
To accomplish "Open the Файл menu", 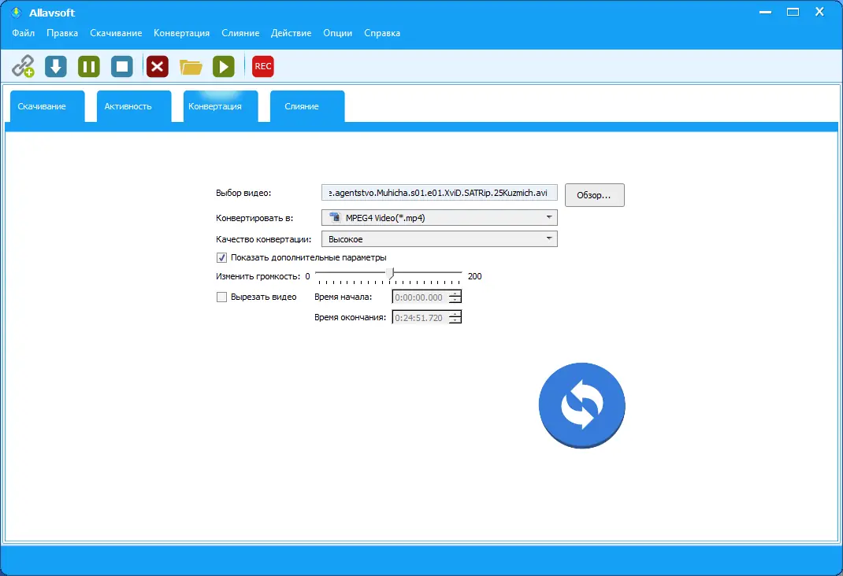I will point(23,33).
